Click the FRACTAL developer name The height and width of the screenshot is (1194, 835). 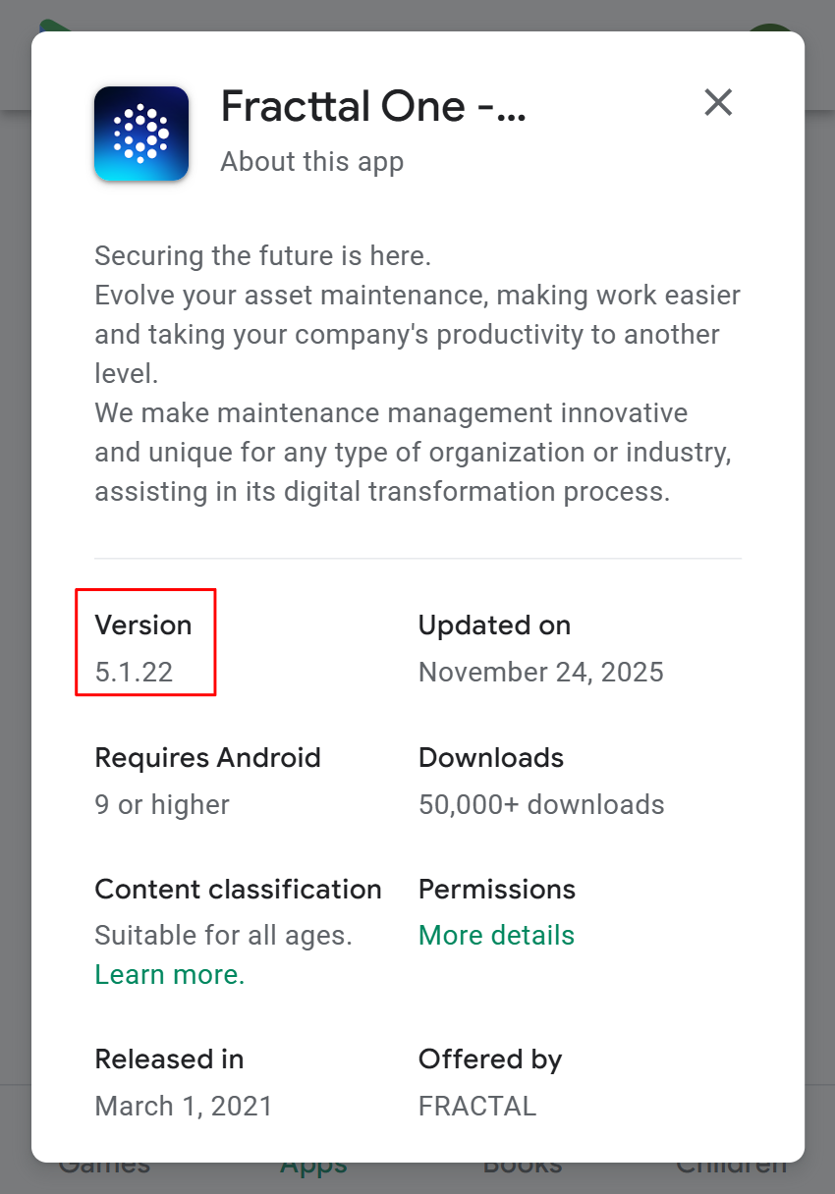pyautogui.click(x=477, y=1106)
